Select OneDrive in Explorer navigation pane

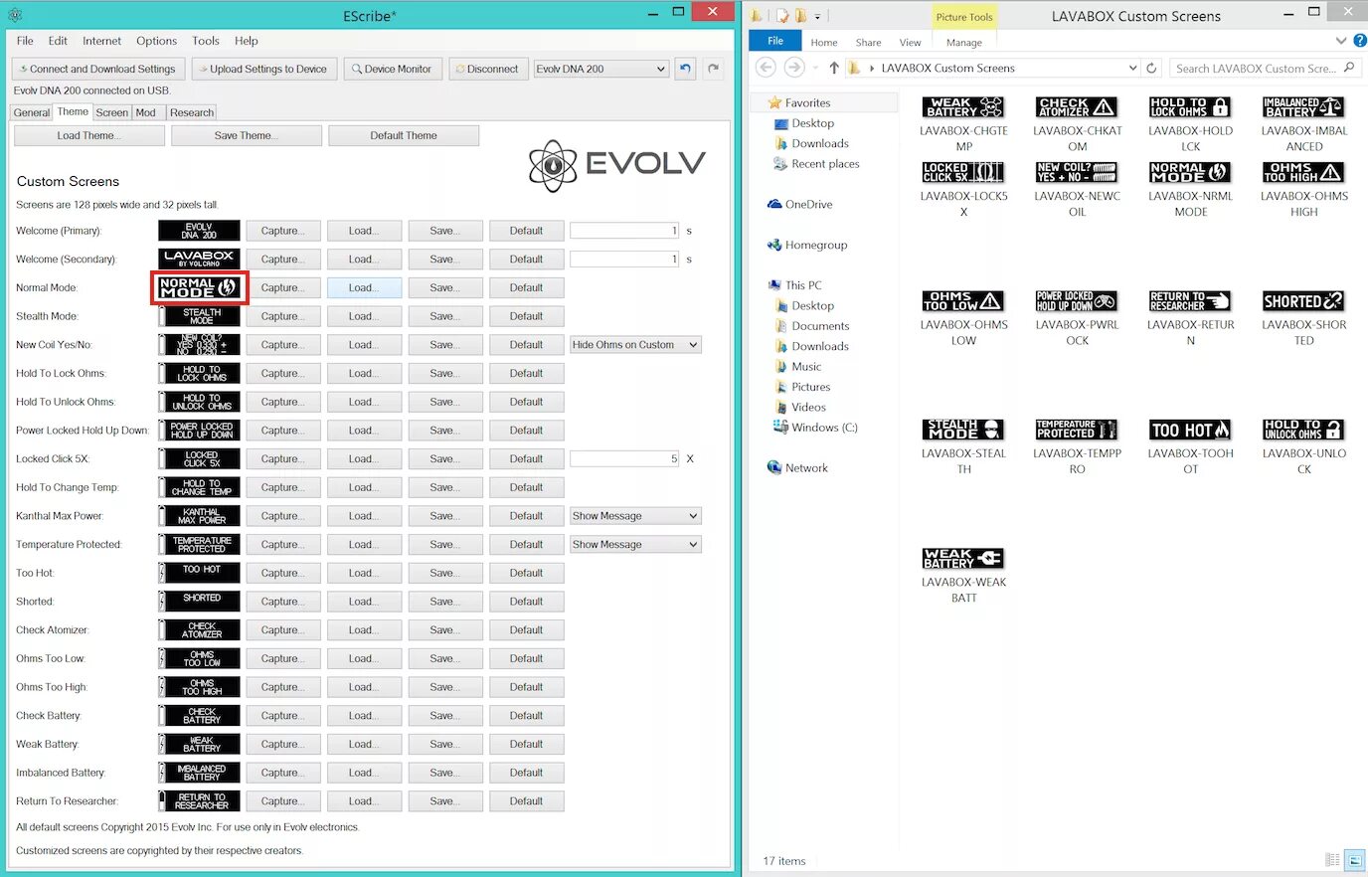[799, 204]
